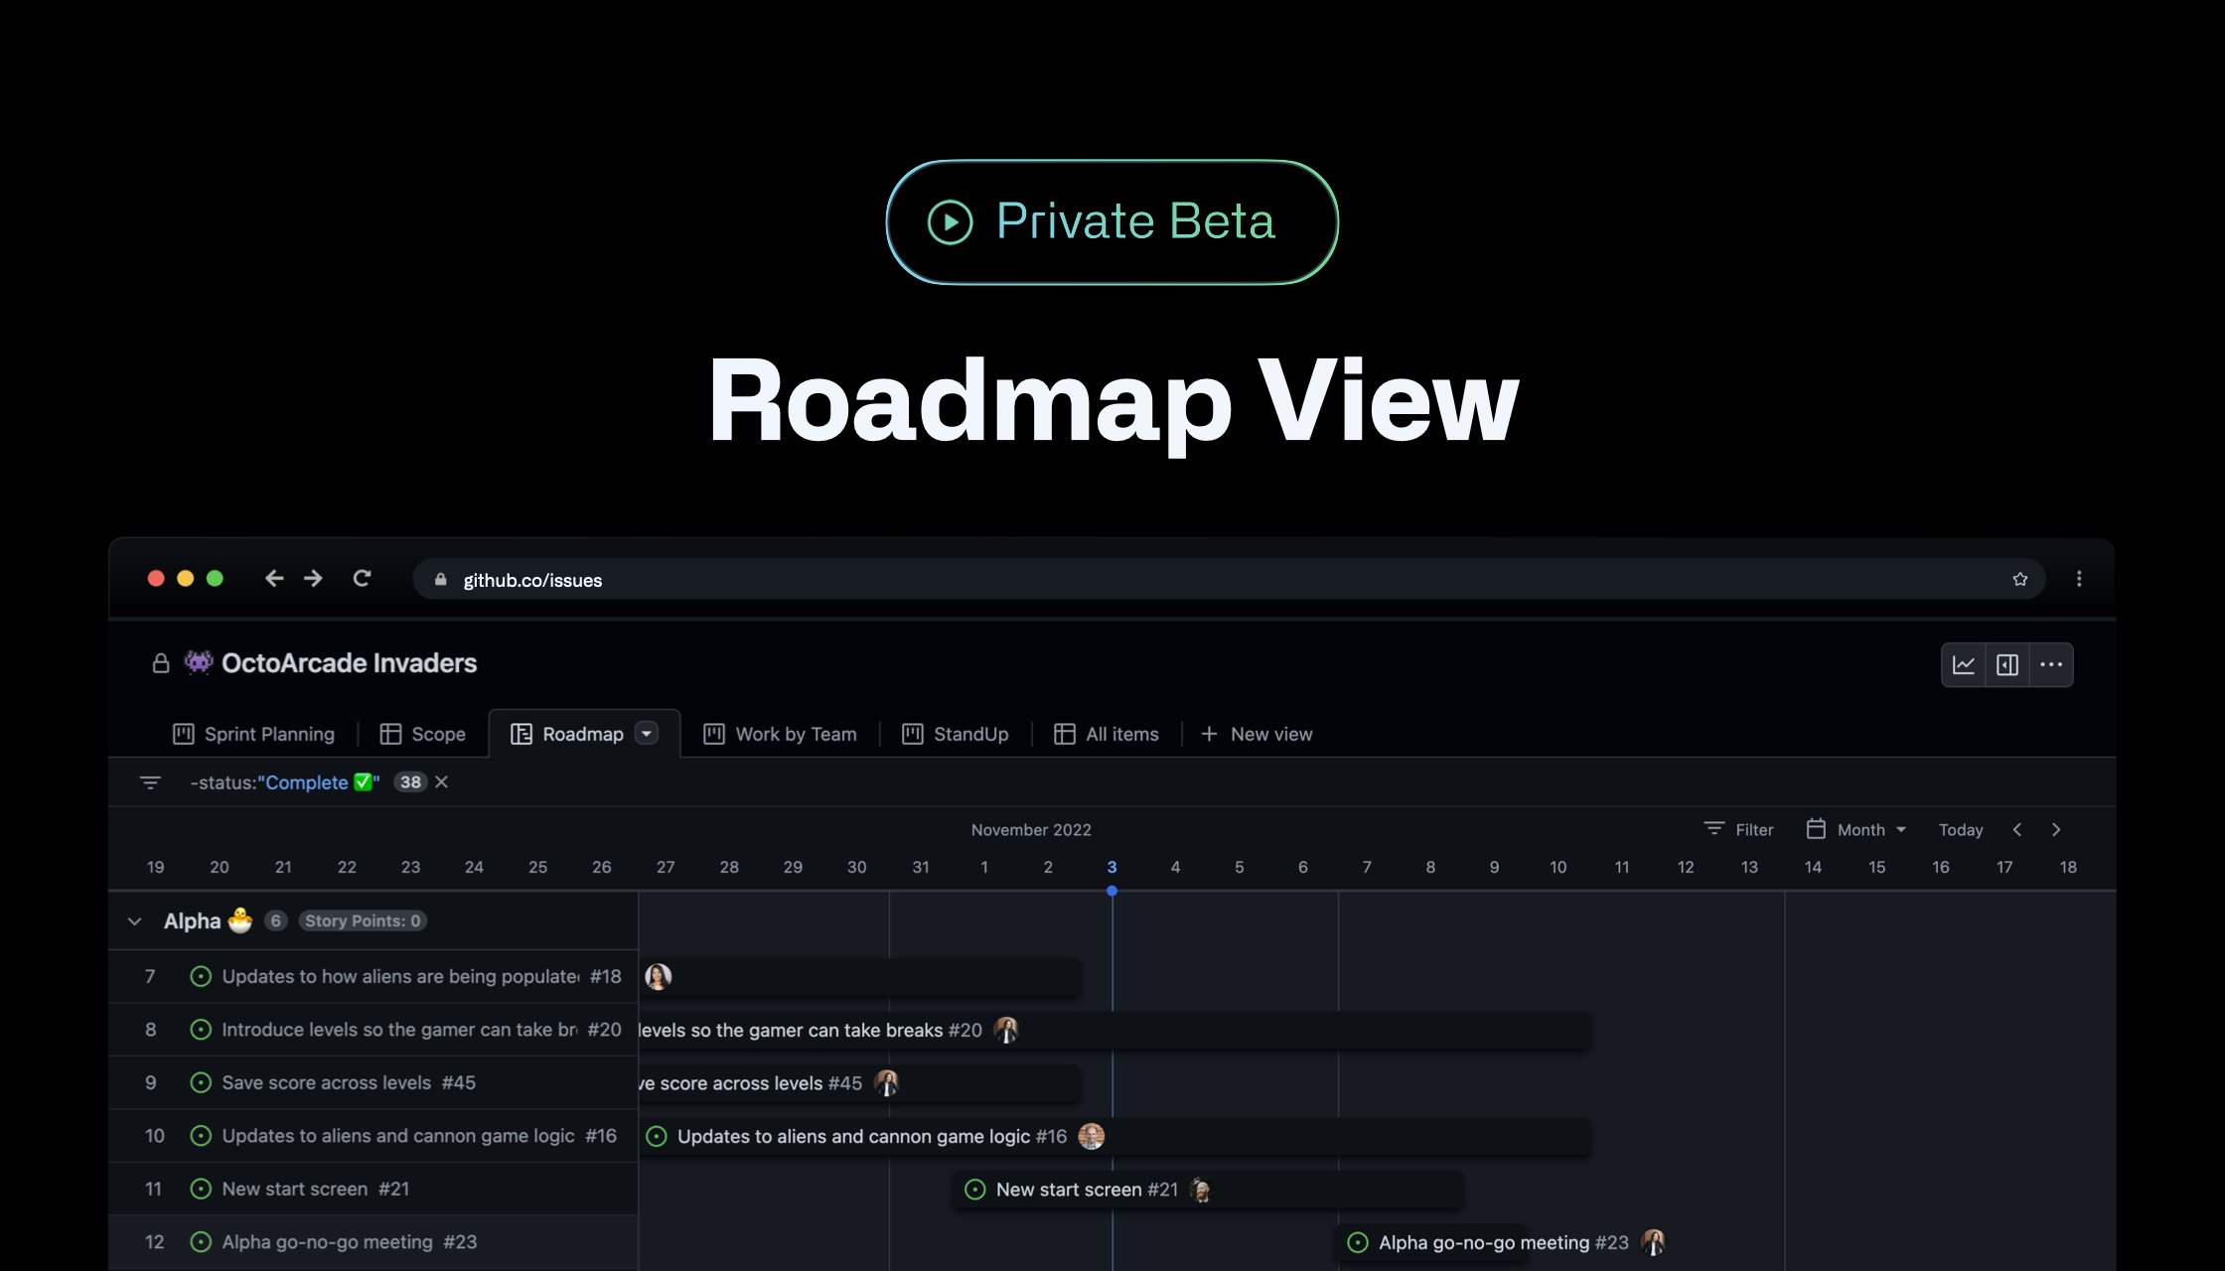This screenshot has height=1271, width=2225.
Task: Open the Roadmap view dropdown arrow
Action: click(x=647, y=734)
